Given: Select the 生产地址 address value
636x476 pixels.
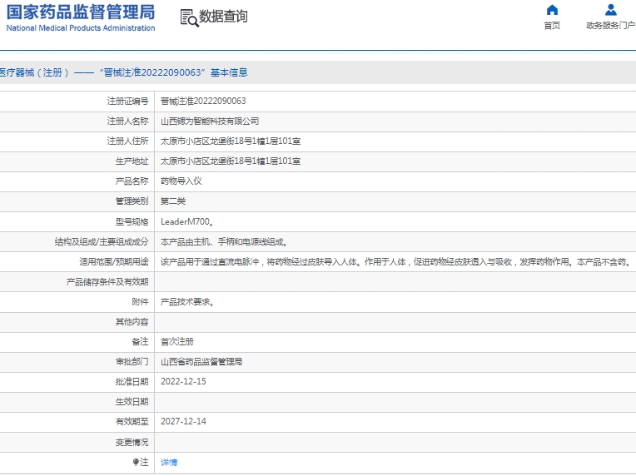Looking at the screenshot, I should tap(231, 161).
